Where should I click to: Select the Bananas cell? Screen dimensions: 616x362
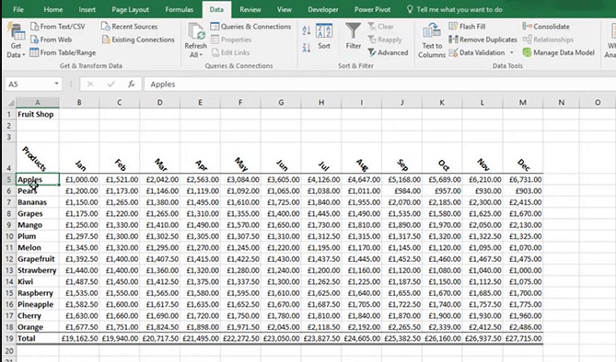pyautogui.click(x=38, y=202)
